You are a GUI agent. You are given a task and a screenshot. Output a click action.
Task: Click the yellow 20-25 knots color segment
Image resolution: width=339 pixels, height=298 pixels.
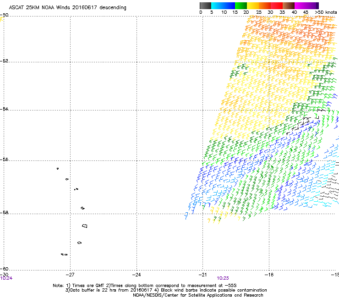click(253, 6)
